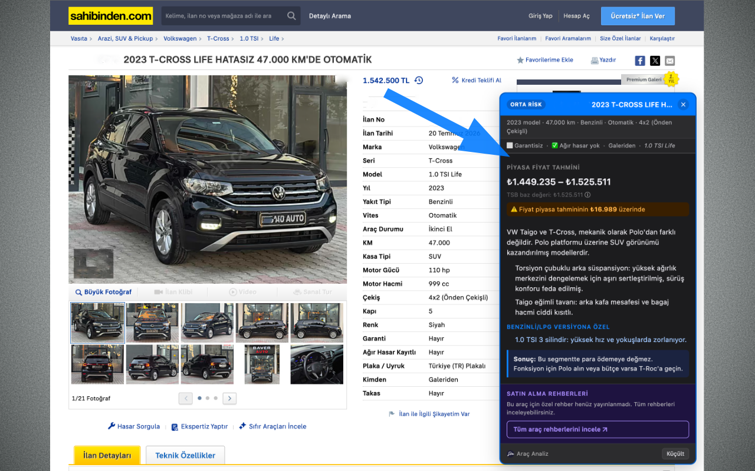This screenshot has height=471, width=755.
Task: Open Ekspertiz Yaptır inspection link
Action: click(x=199, y=426)
